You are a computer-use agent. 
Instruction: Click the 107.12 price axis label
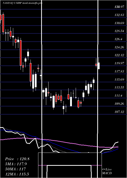(x=119, y=112)
